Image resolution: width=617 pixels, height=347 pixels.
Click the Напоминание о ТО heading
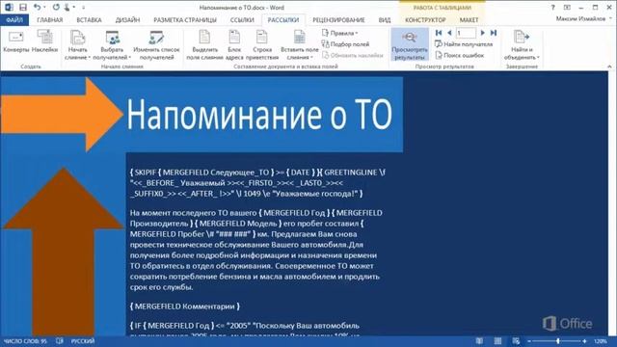coord(259,115)
